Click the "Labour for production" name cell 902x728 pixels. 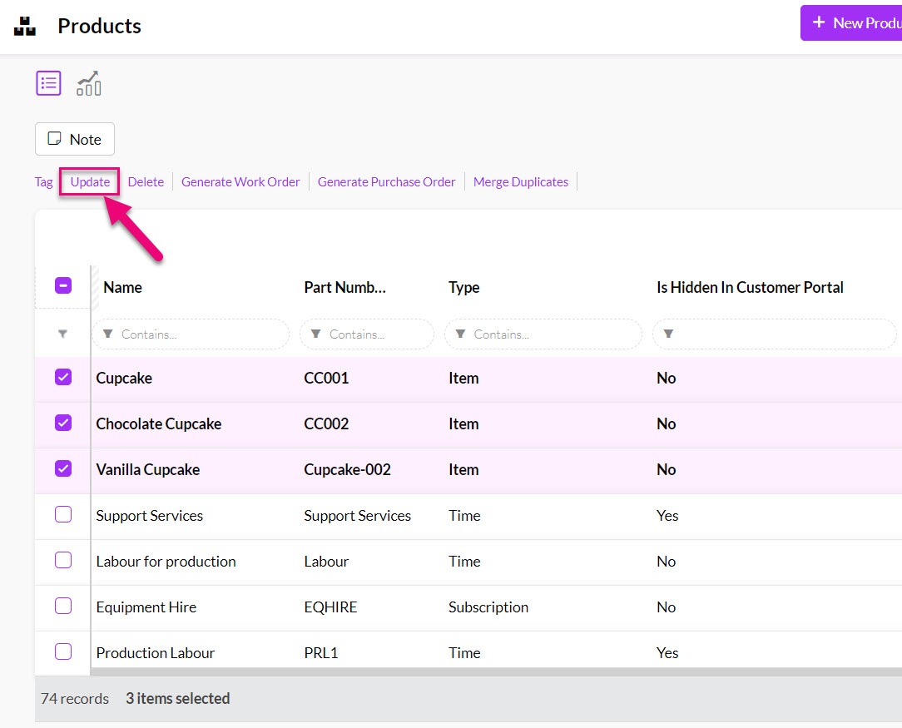166,562
